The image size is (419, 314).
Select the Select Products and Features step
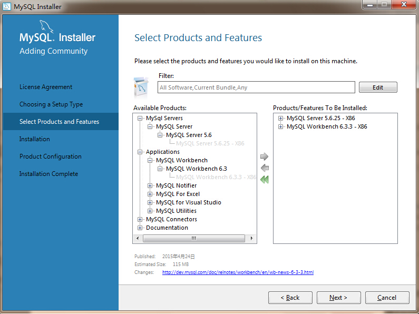tap(60, 122)
